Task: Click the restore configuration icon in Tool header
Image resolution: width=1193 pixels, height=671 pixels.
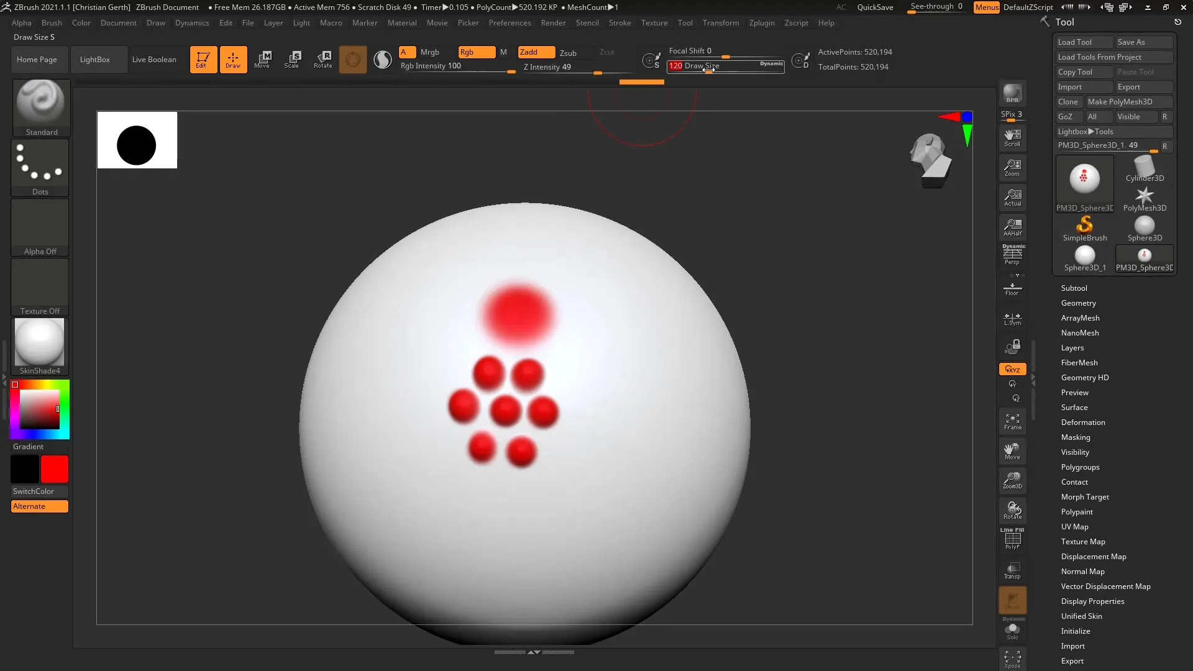Action: coord(1177,22)
